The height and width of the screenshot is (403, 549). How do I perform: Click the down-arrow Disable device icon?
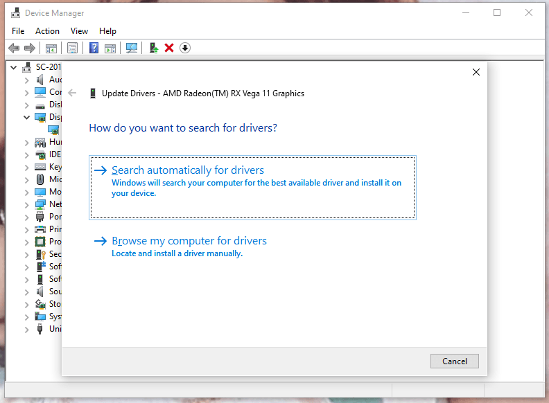click(x=185, y=48)
